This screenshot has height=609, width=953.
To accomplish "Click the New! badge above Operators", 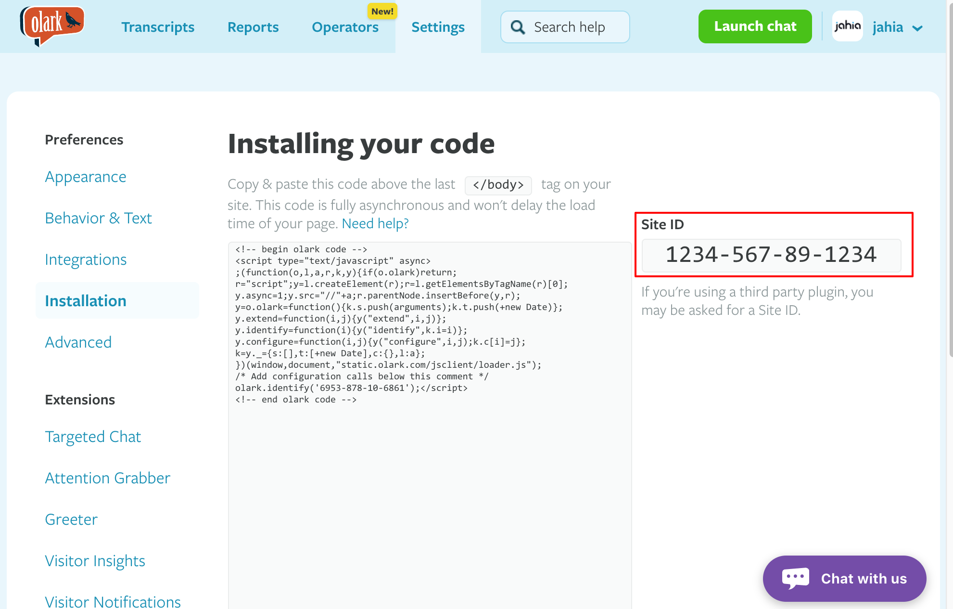I will tap(382, 11).
